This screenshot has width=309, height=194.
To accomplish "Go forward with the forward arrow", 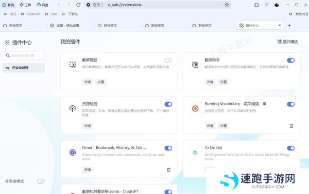I will 68,5.
